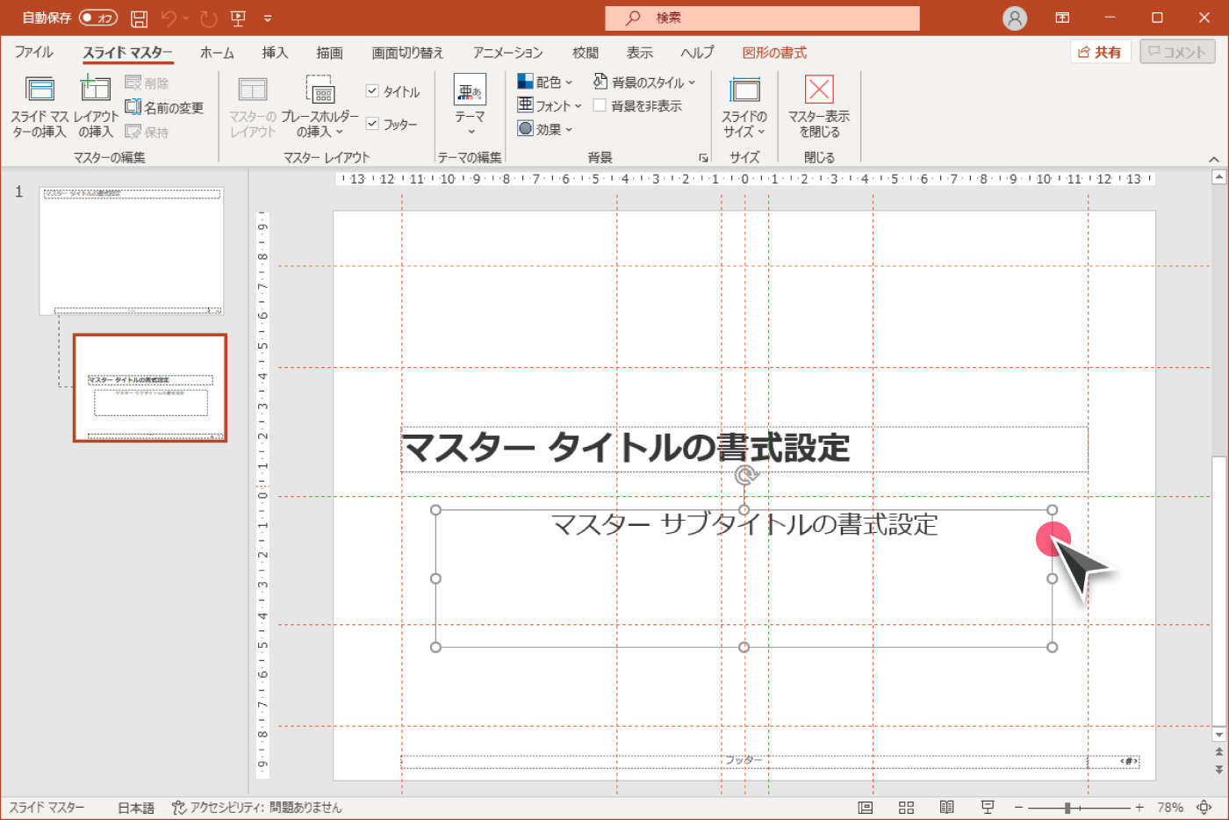The image size is (1229, 820).
Task: Save the presentation with the disk icon
Action: [139, 18]
